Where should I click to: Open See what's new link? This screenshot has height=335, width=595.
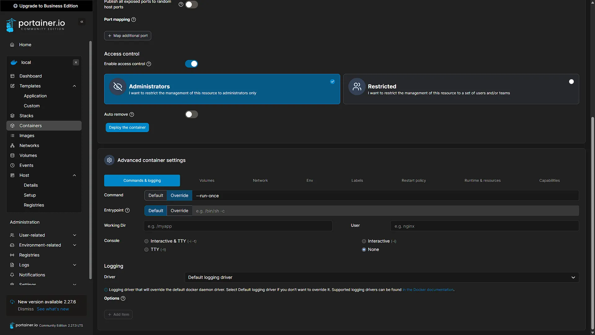[53, 309]
